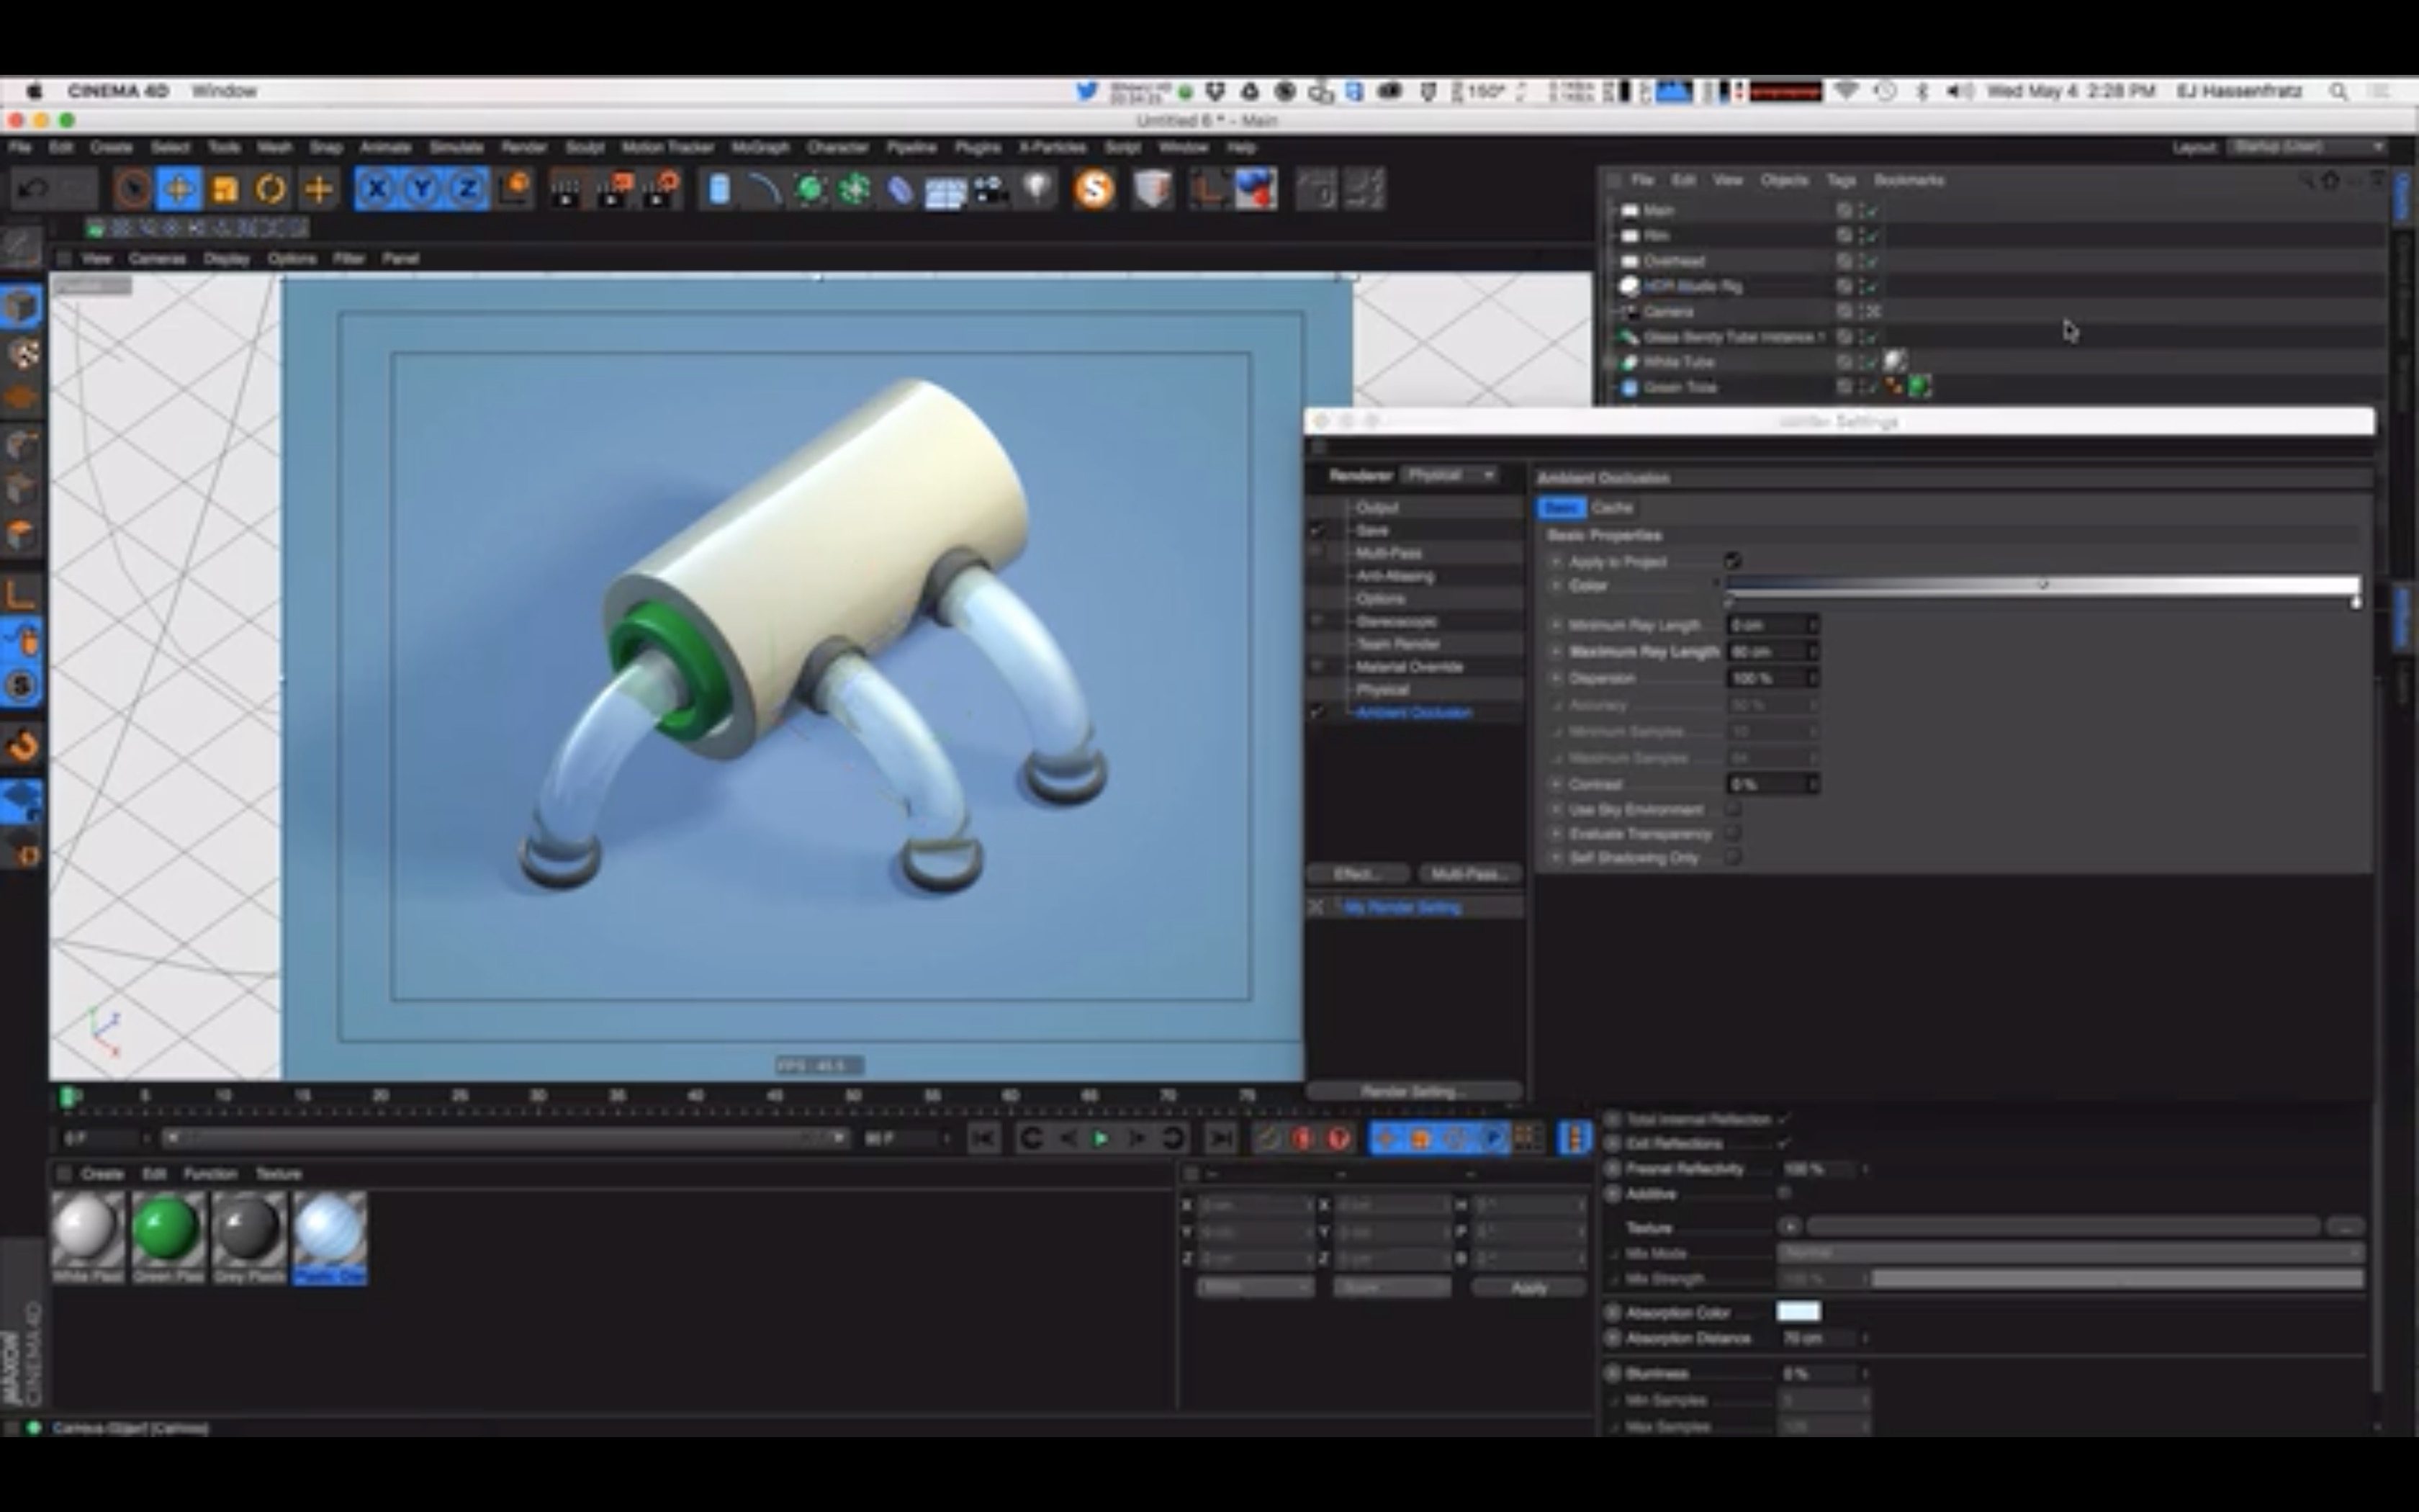Select HDRI Studio Rig object
This screenshot has width=2419, height=1512.
point(1693,286)
